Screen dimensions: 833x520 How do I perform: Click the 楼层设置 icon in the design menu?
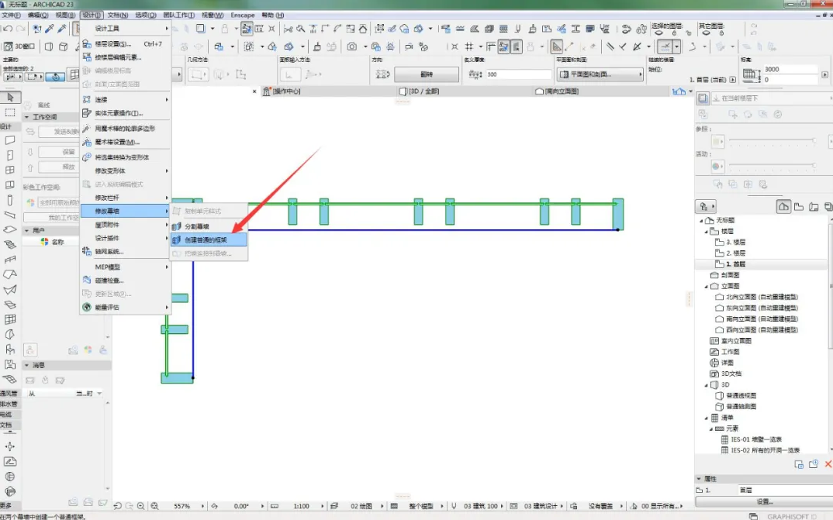pyautogui.click(x=87, y=44)
